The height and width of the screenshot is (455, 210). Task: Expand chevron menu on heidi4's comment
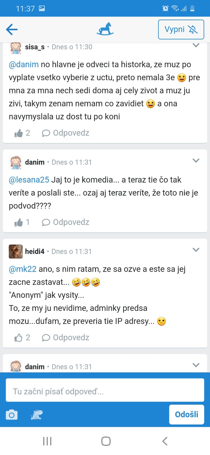click(196, 250)
